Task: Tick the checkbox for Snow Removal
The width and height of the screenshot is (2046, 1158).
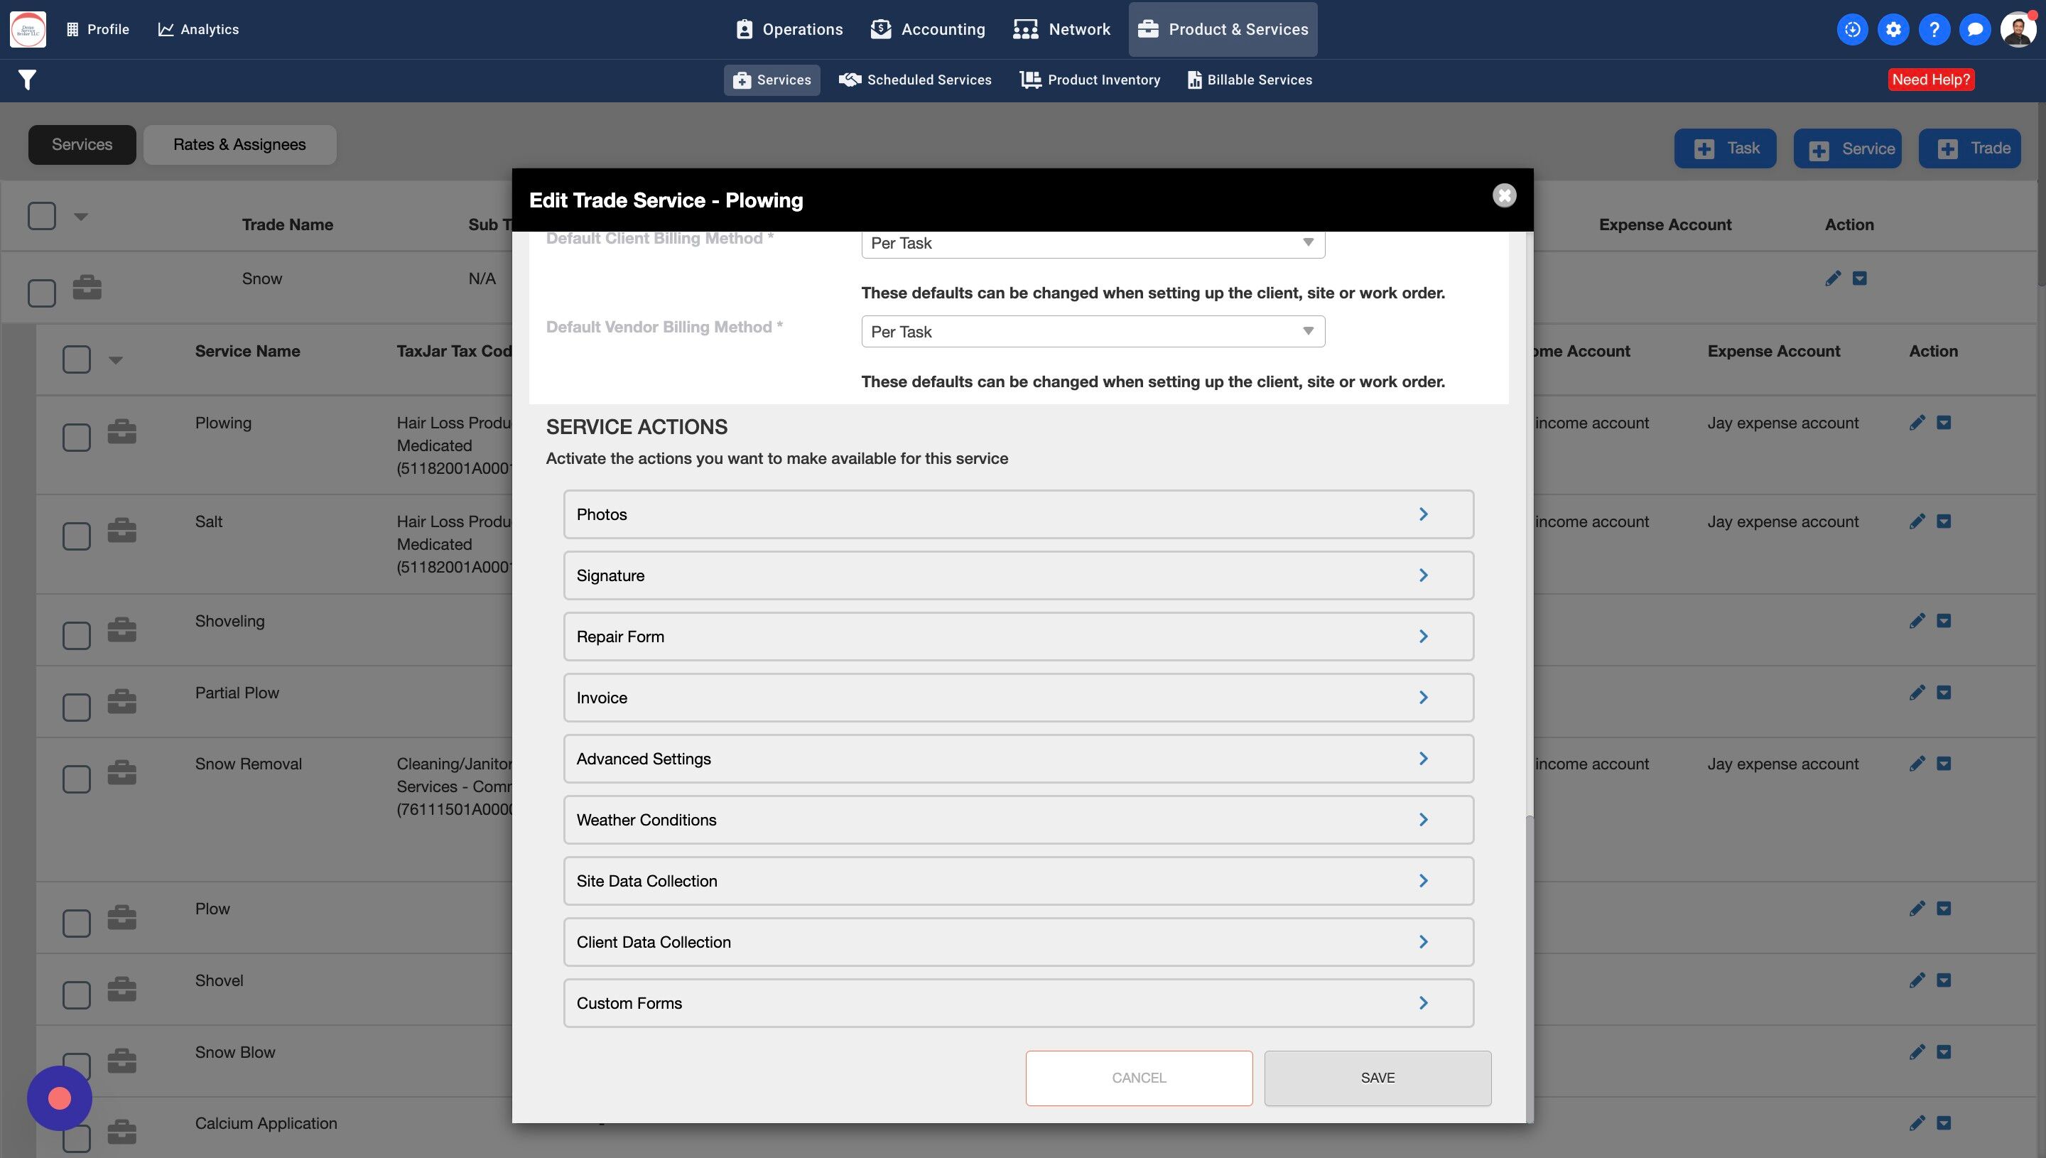Action: [76, 779]
